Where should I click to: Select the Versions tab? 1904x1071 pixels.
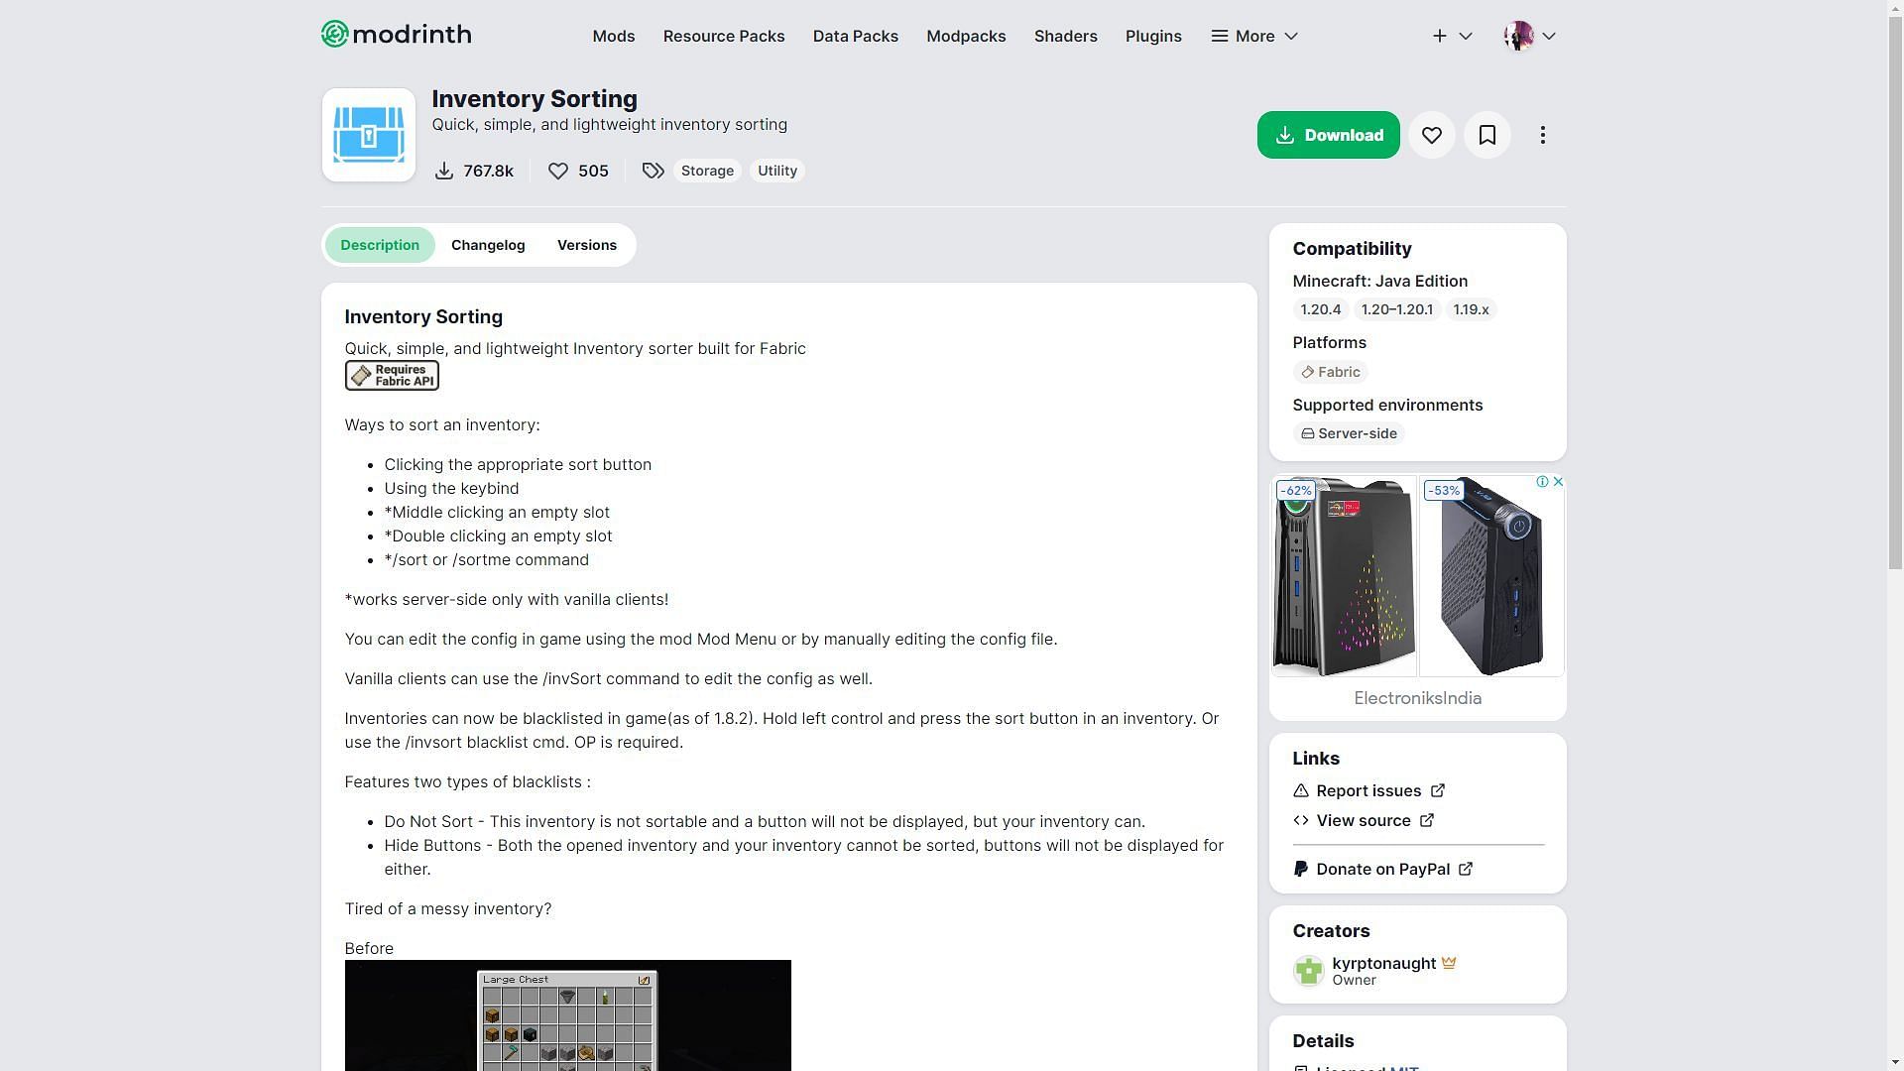(586, 245)
